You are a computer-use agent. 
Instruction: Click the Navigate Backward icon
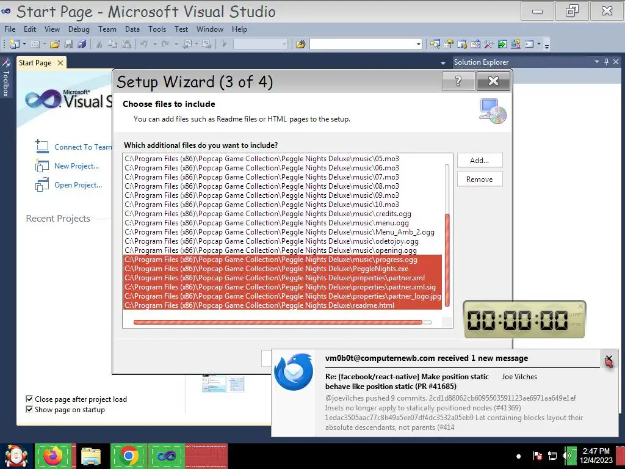[x=187, y=44]
